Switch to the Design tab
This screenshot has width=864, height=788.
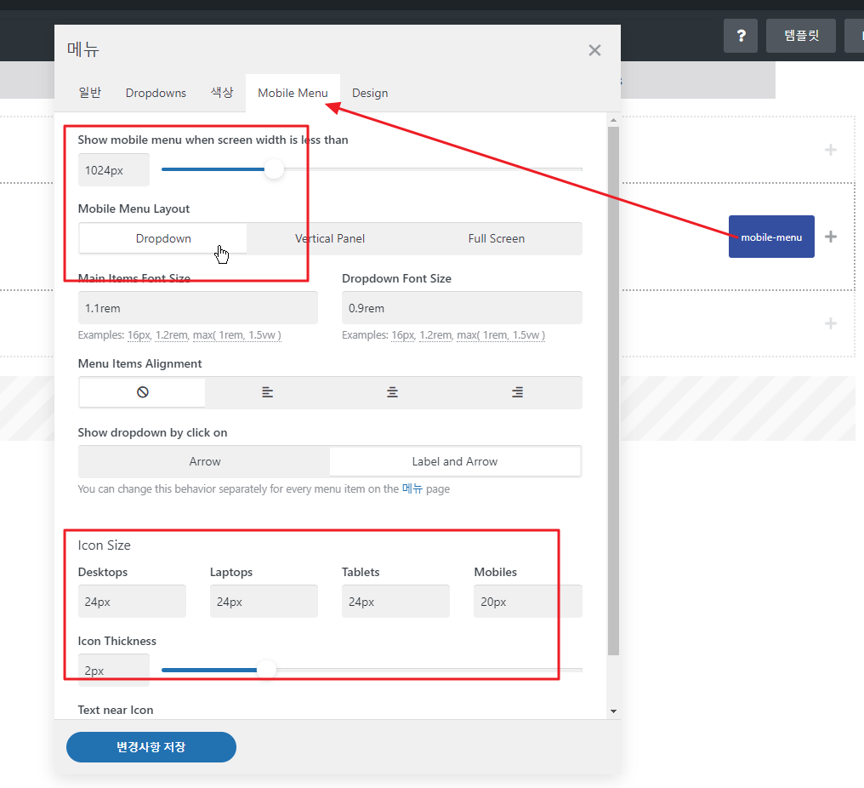point(370,93)
